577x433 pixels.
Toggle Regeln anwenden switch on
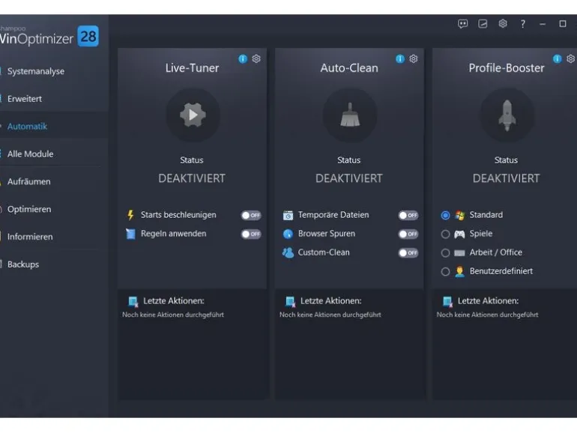tap(251, 234)
